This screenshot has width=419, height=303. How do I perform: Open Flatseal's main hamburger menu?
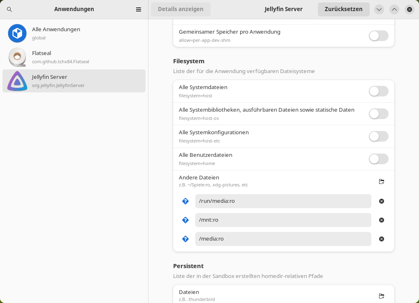point(139,9)
